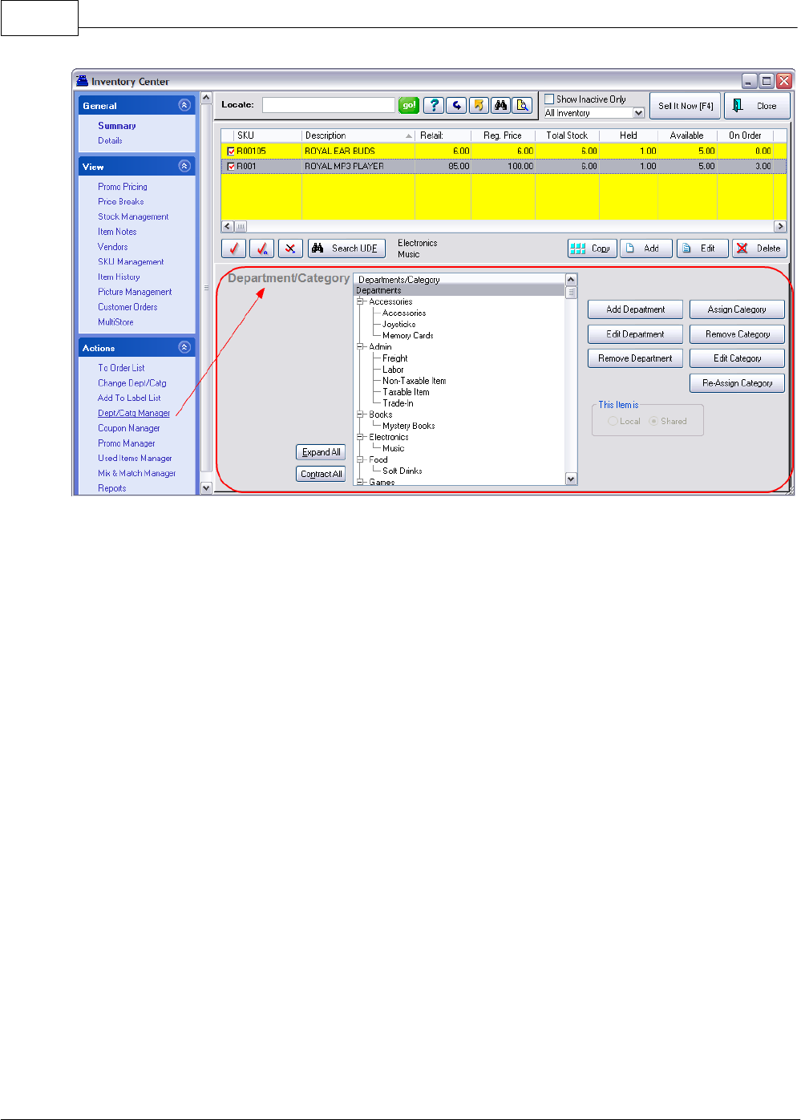This screenshot has height=1120, width=801.
Task: Click the Delete button with red X
Action: pos(760,249)
